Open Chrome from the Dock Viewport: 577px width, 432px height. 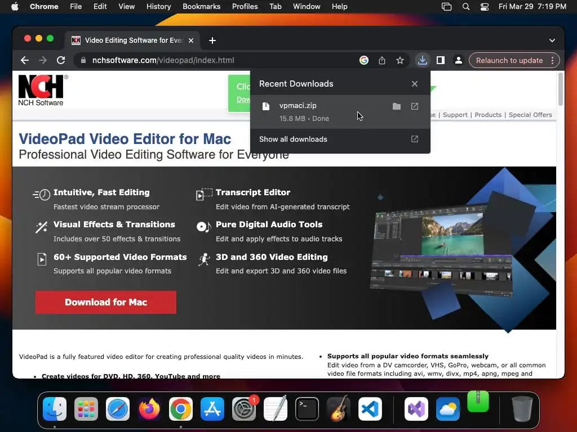tap(181, 409)
